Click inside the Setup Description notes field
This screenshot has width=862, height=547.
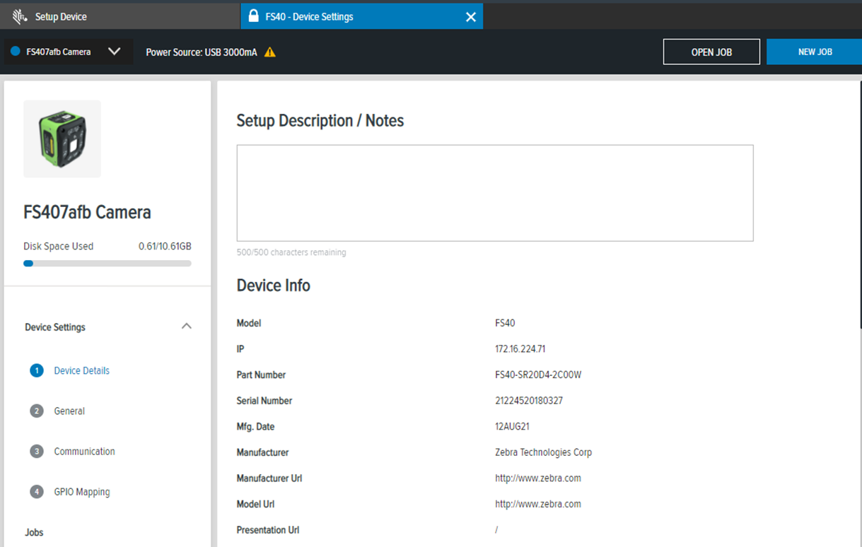pos(495,192)
